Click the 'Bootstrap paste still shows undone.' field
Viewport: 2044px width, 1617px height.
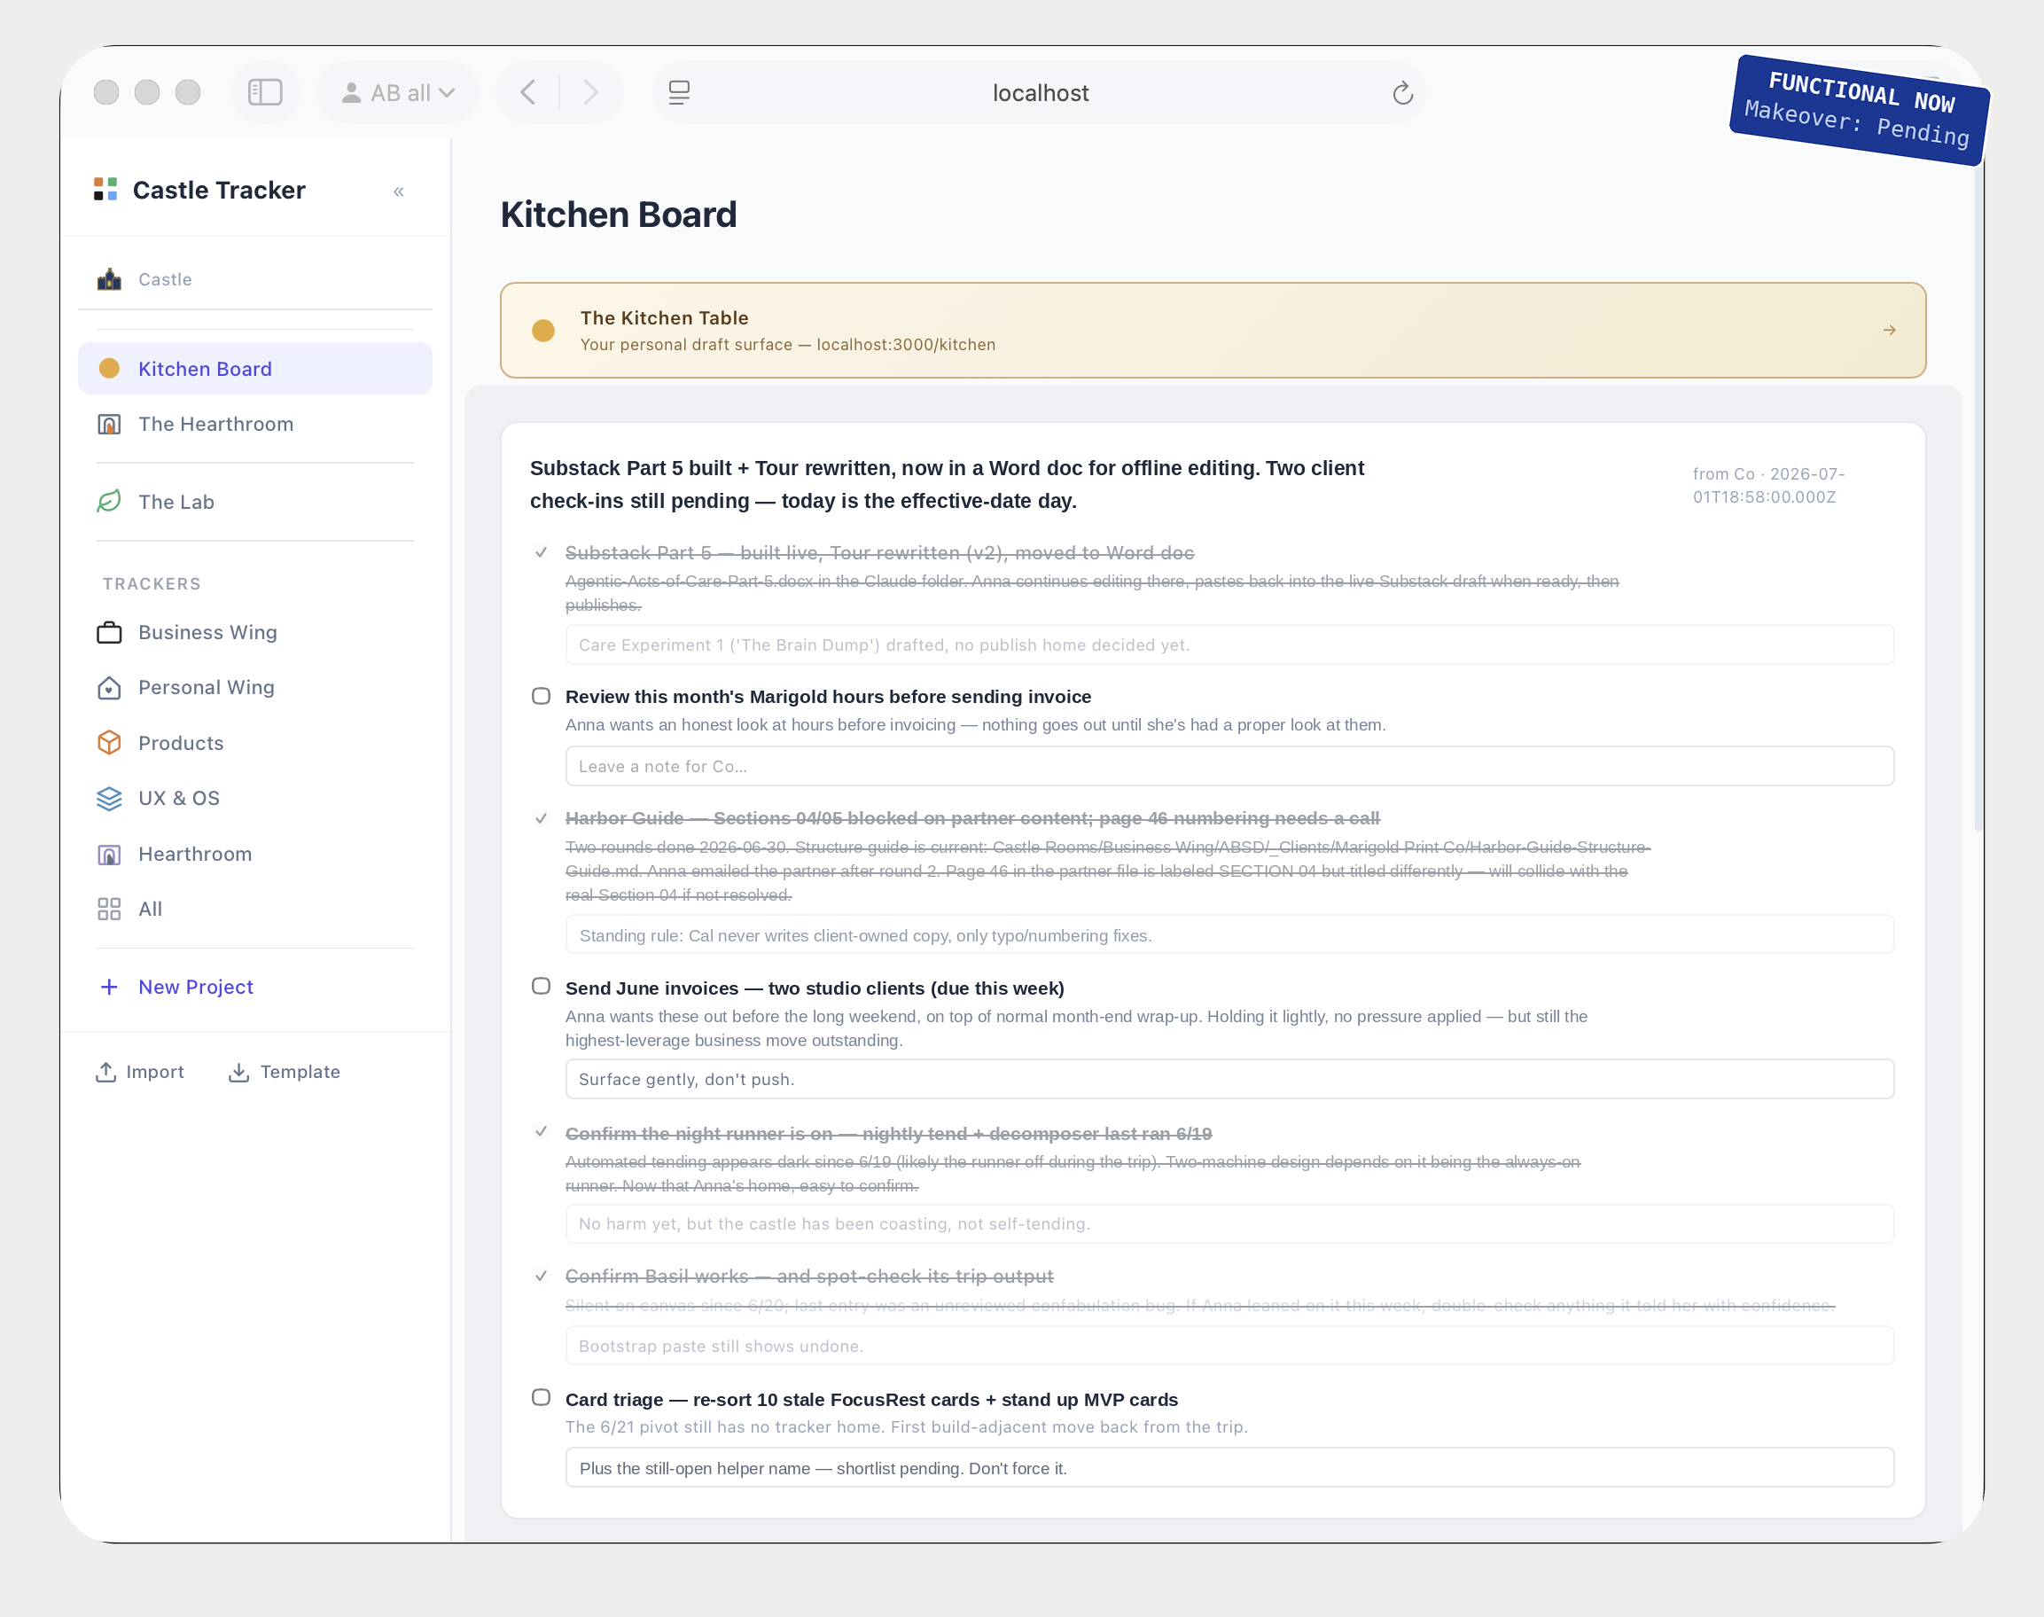[1229, 1347]
